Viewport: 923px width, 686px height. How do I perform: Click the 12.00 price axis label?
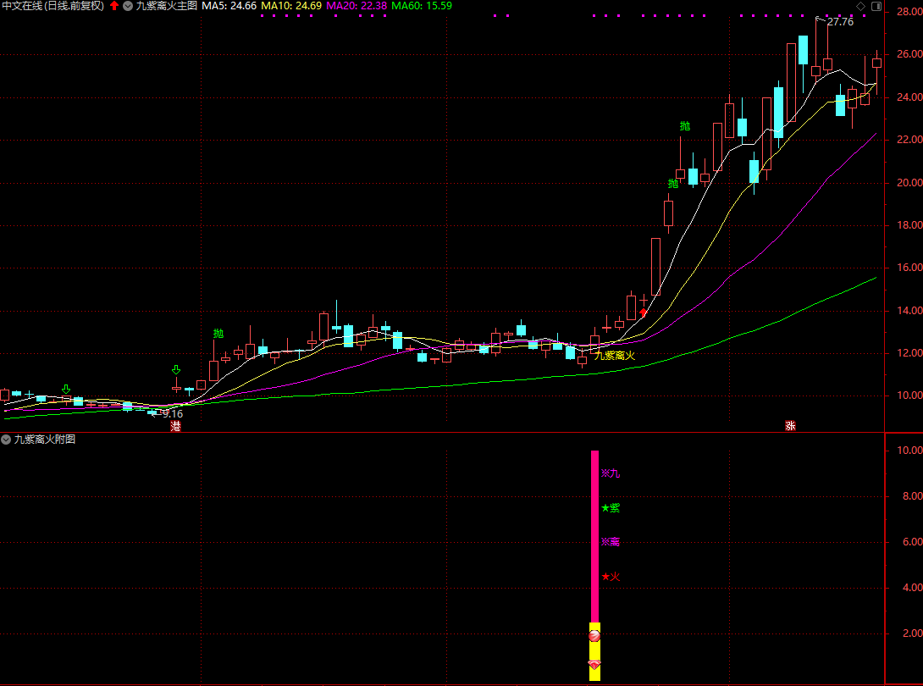point(909,352)
